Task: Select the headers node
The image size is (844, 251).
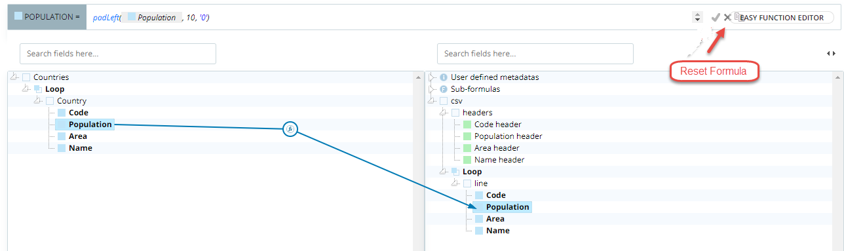Action: [477, 113]
